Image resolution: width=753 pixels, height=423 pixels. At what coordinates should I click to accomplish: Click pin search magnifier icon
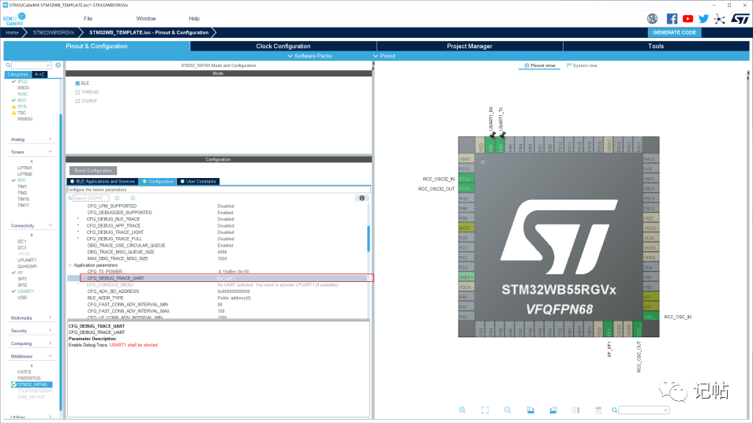tap(614, 410)
